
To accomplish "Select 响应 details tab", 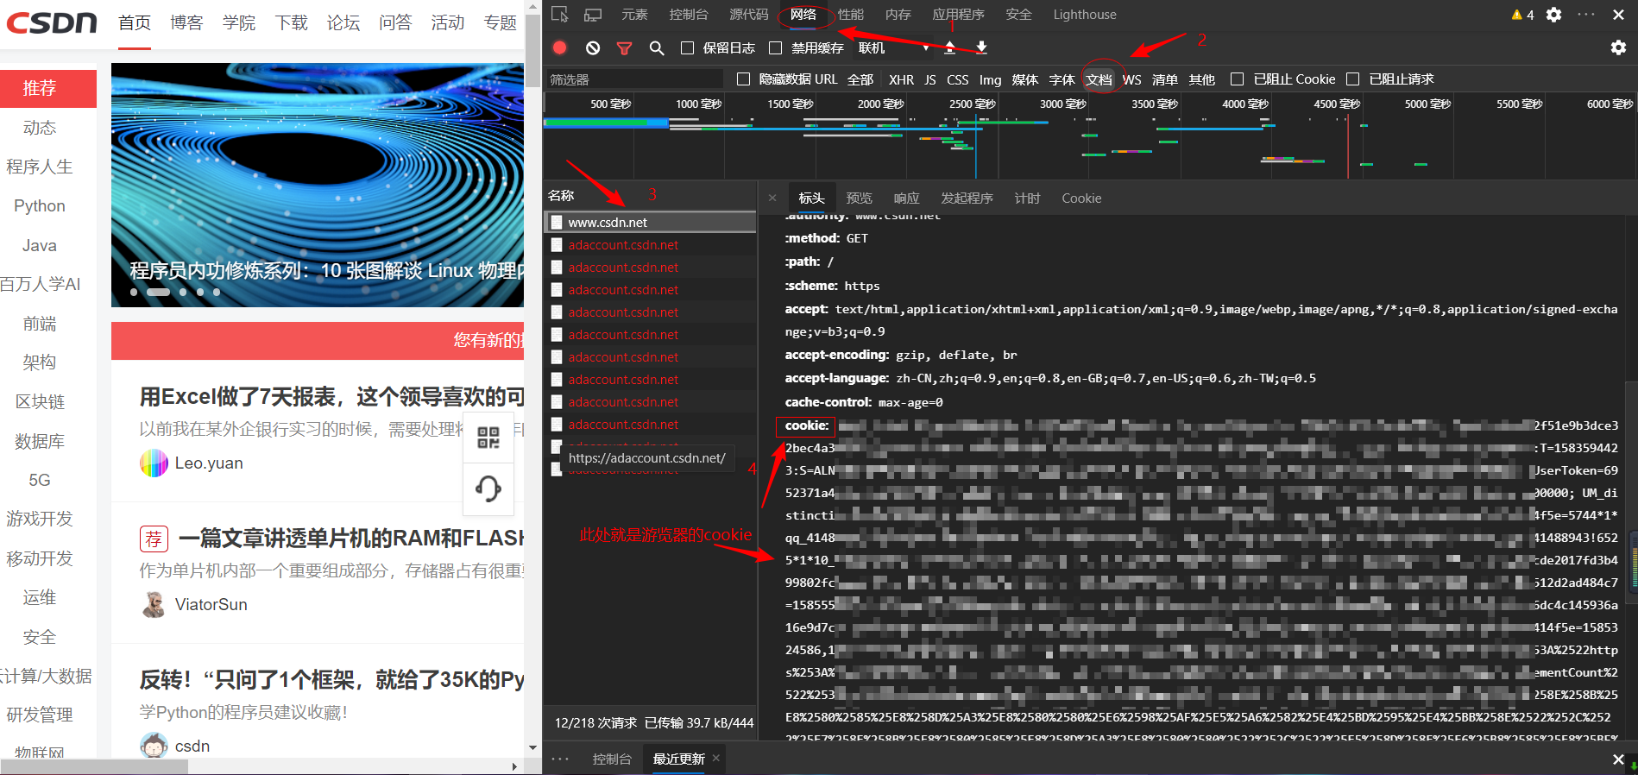I will 906,198.
